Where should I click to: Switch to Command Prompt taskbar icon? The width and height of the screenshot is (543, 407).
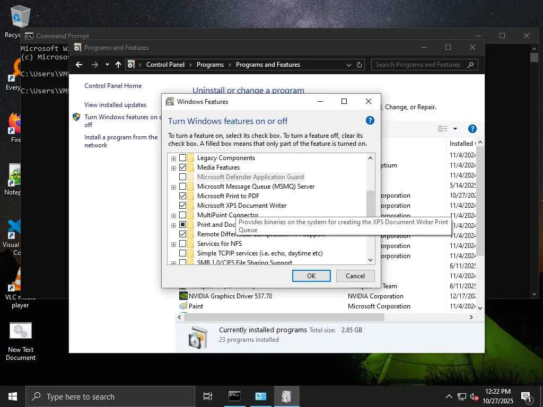coord(234,396)
